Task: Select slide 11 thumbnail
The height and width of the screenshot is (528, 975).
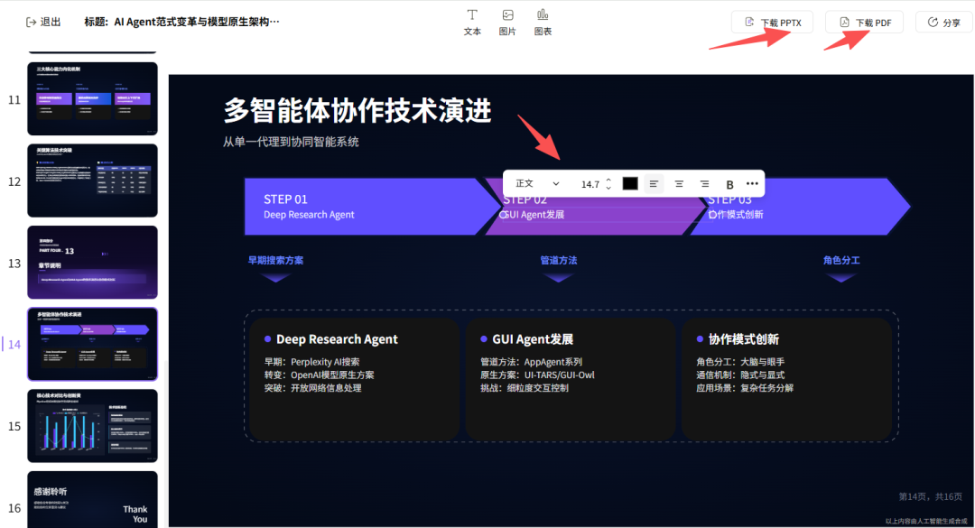Action: pyautogui.click(x=93, y=98)
